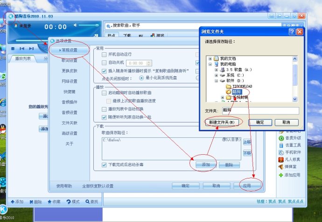The width and height of the screenshot is (322, 222).
Task: Expand 我的文档 tree node
Action: point(210,58)
